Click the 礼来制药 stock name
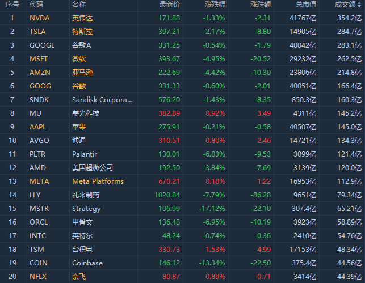 pyautogui.click(x=86, y=195)
